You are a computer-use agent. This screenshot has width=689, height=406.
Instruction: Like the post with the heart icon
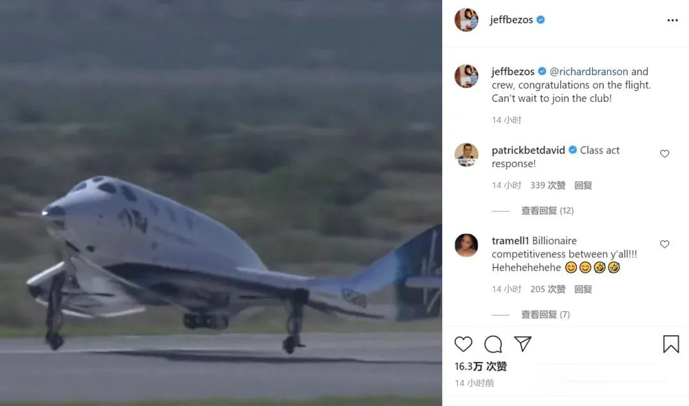(x=463, y=344)
